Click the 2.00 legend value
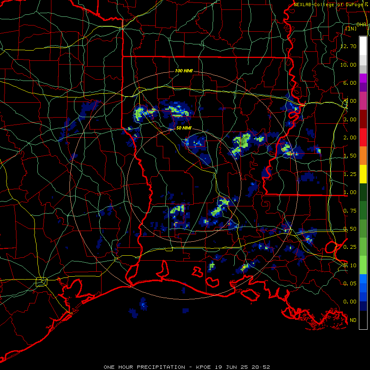Image resolution: width=370 pixels, height=370 pixels. [x=350, y=138]
